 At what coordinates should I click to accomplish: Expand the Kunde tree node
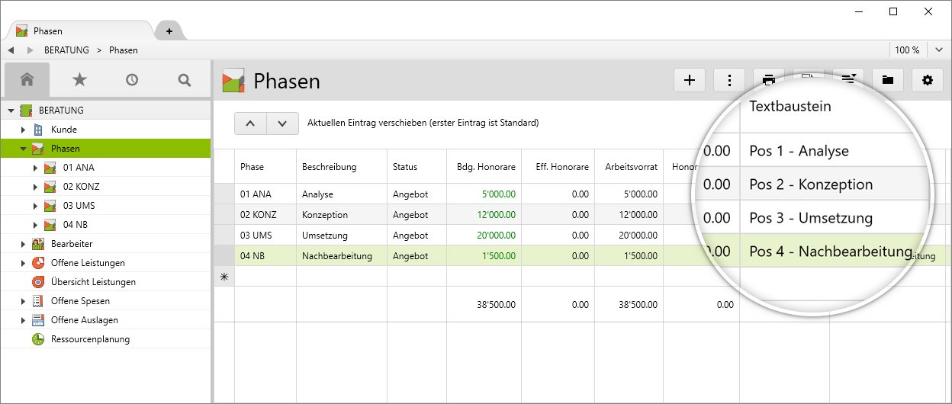pos(23,130)
